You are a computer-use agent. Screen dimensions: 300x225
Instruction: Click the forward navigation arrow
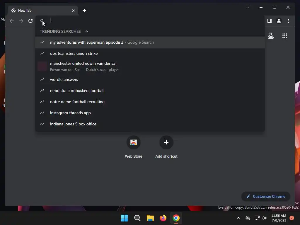(x=21, y=21)
